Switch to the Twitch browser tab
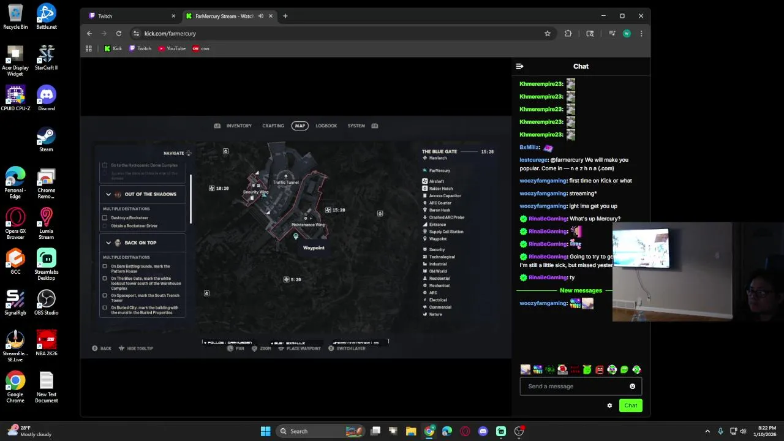Image resolution: width=784 pixels, height=441 pixels. pos(132,16)
